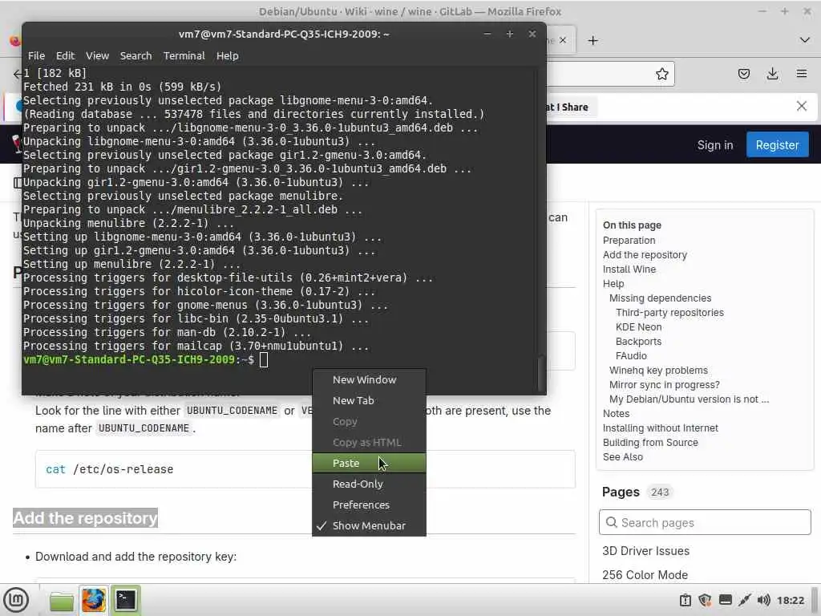This screenshot has height=616, width=821.
Task: Jump to Add the repository sidebar link
Action: [645, 254]
